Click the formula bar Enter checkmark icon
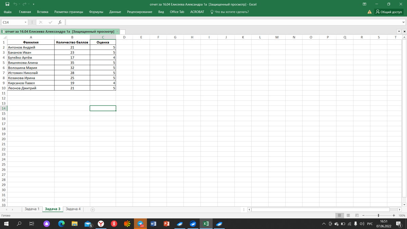Image resolution: width=407 pixels, height=229 pixels. [51, 22]
